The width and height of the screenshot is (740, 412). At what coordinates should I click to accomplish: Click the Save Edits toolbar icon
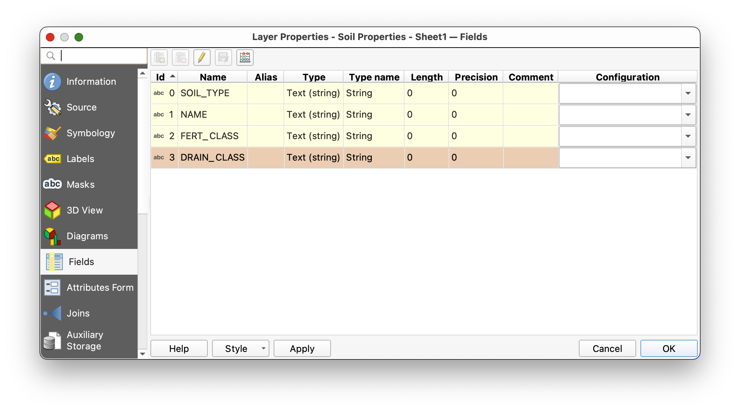(224, 57)
